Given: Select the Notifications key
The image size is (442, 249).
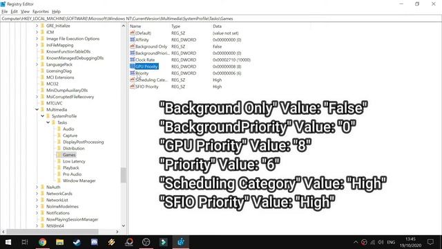Looking at the screenshot, I should click(58, 213).
